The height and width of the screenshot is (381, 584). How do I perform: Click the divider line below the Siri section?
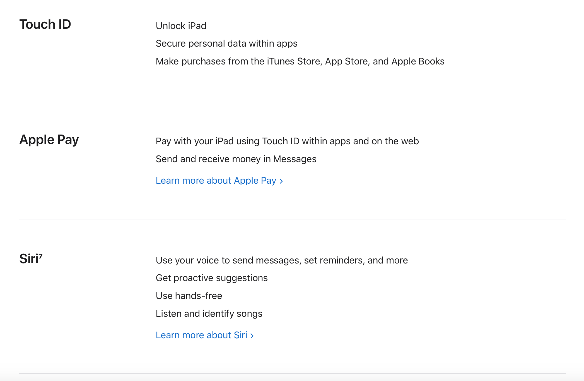tap(292, 374)
